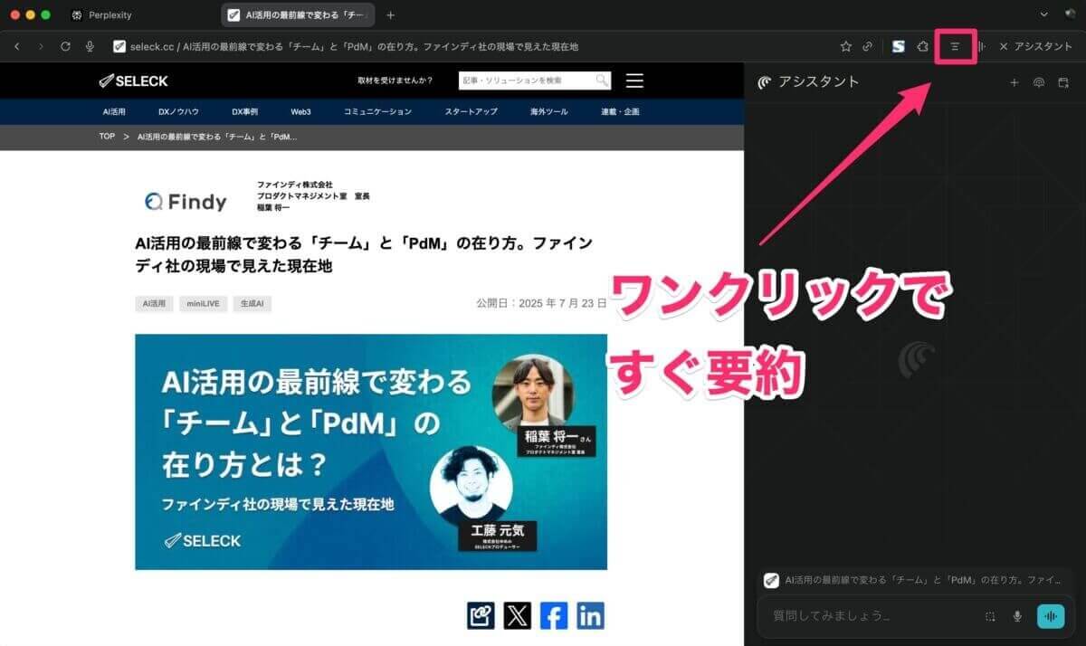Open the DX事例 navigation item

coord(244,111)
